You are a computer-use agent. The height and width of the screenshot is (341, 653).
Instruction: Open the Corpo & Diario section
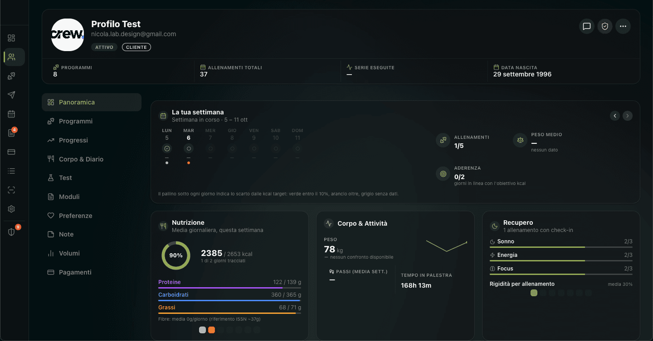92,159
